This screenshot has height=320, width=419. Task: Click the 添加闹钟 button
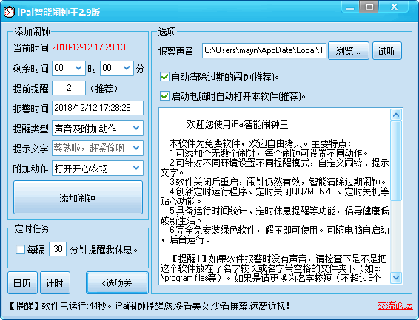click(x=78, y=197)
